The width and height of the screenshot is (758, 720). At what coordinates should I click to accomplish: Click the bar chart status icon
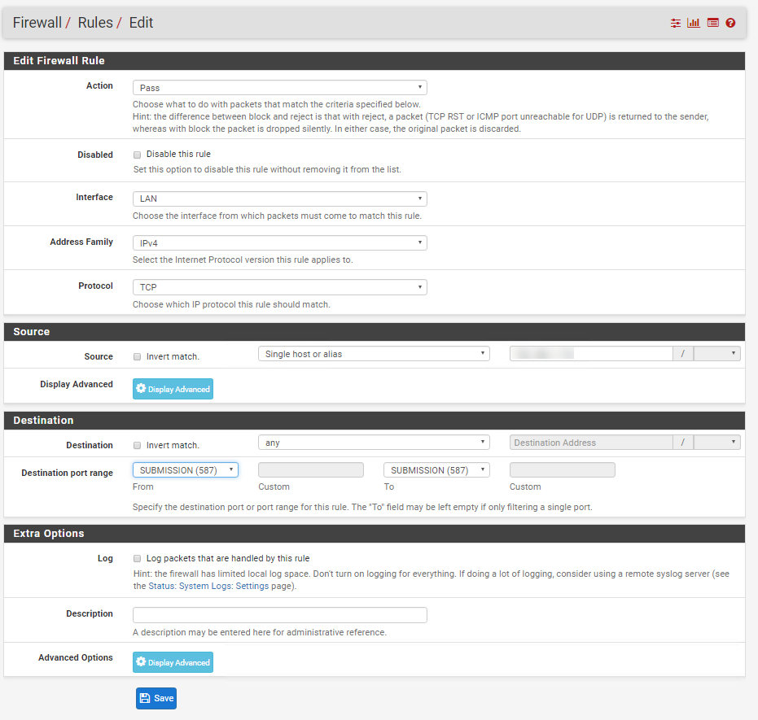693,23
